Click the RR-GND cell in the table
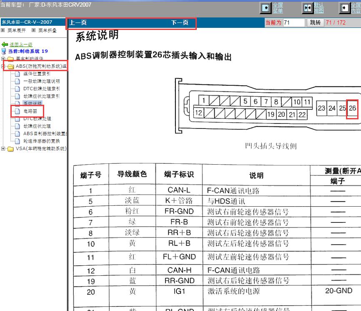The height and width of the screenshot is (311, 361). pos(179,281)
